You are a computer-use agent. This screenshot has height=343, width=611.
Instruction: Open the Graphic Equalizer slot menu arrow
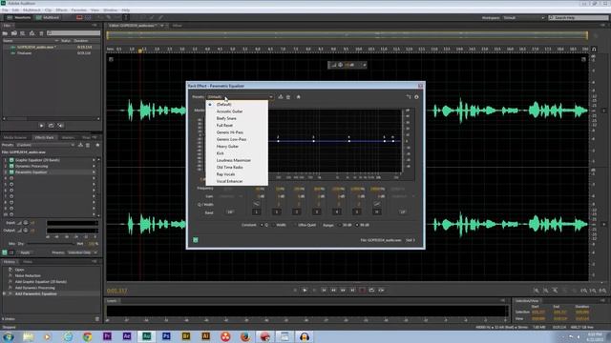(94, 160)
